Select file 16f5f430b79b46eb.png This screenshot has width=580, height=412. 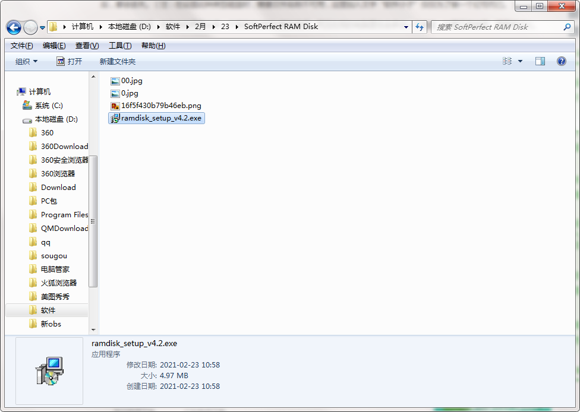(156, 106)
